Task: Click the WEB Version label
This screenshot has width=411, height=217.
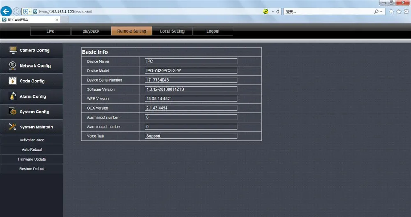Action: pos(97,98)
